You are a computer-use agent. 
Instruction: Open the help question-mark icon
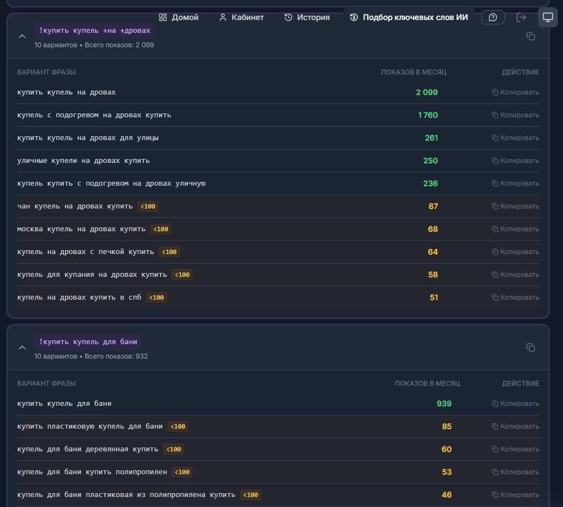492,17
